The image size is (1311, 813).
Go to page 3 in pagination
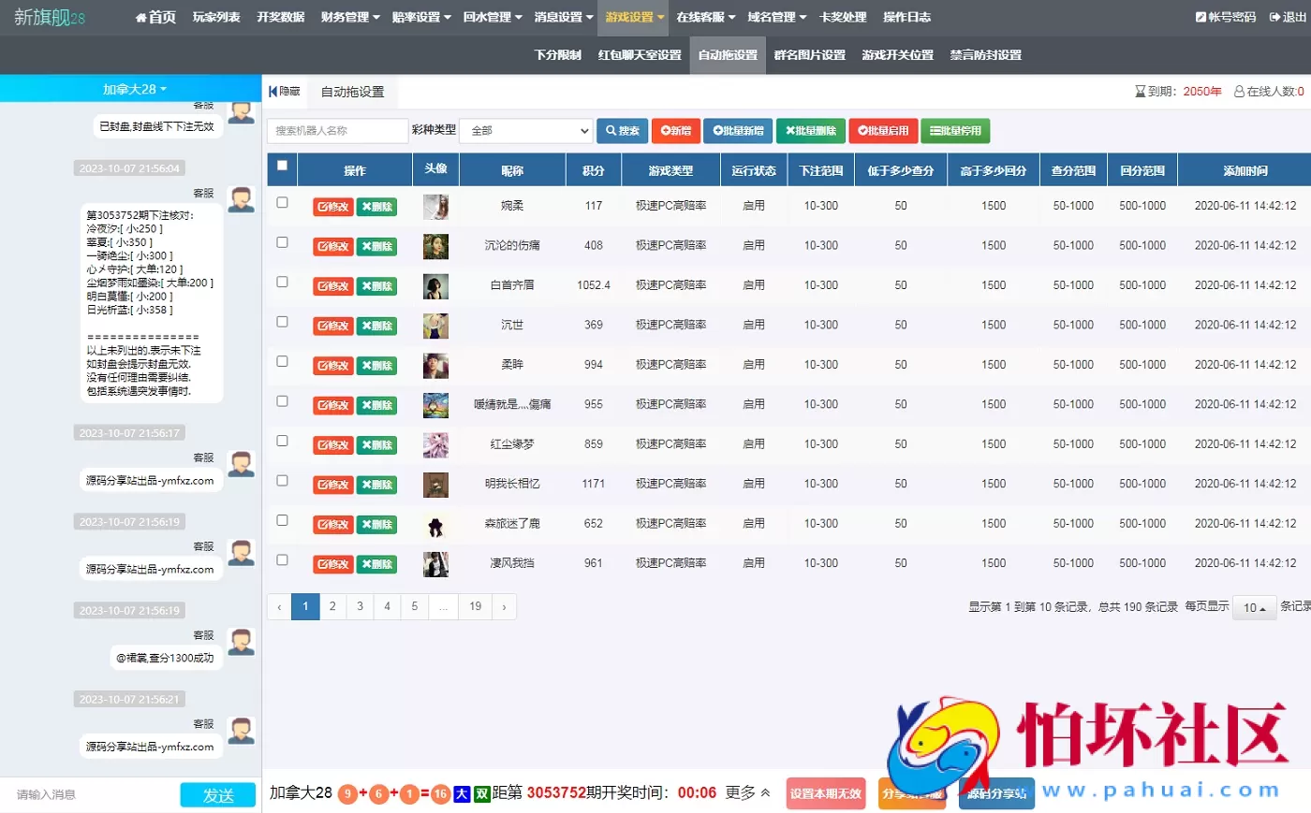click(360, 606)
